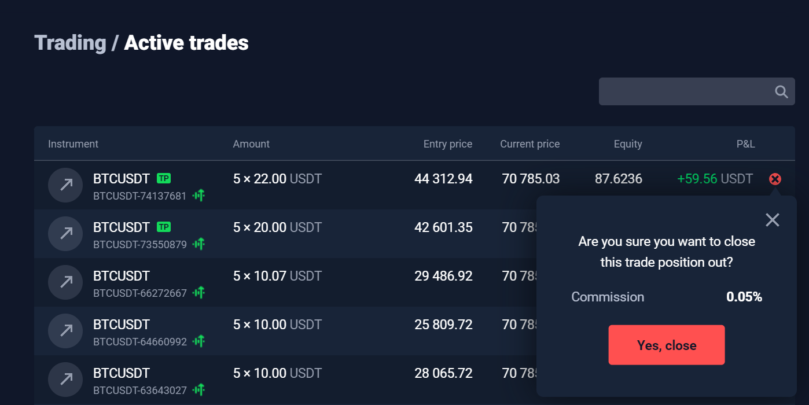Sort by the P&L column header
This screenshot has height=405, width=809.
[745, 144]
